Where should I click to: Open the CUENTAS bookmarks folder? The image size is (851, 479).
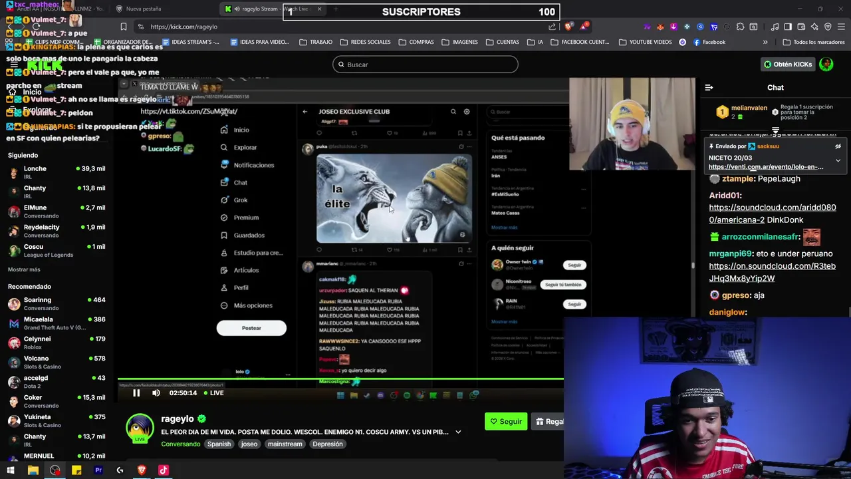point(502,42)
